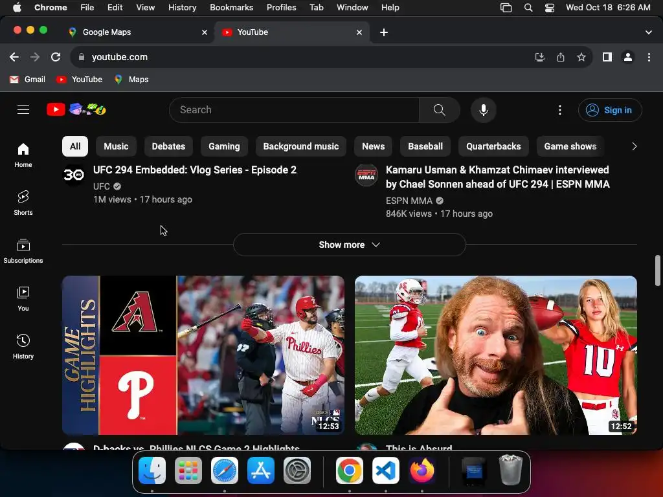Open Shorts in sidebar
The image size is (663, 497).
point(23,203)
